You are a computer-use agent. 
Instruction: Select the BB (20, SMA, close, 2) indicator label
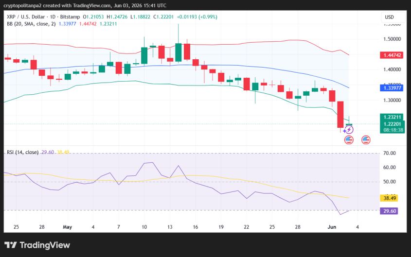[x=31, y=24]
